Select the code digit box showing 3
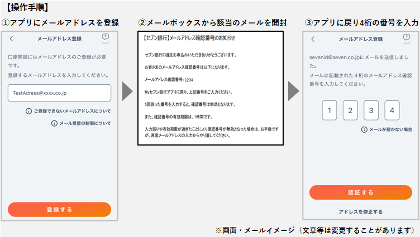This screenshot has width=420, height=237. [371, 110]
